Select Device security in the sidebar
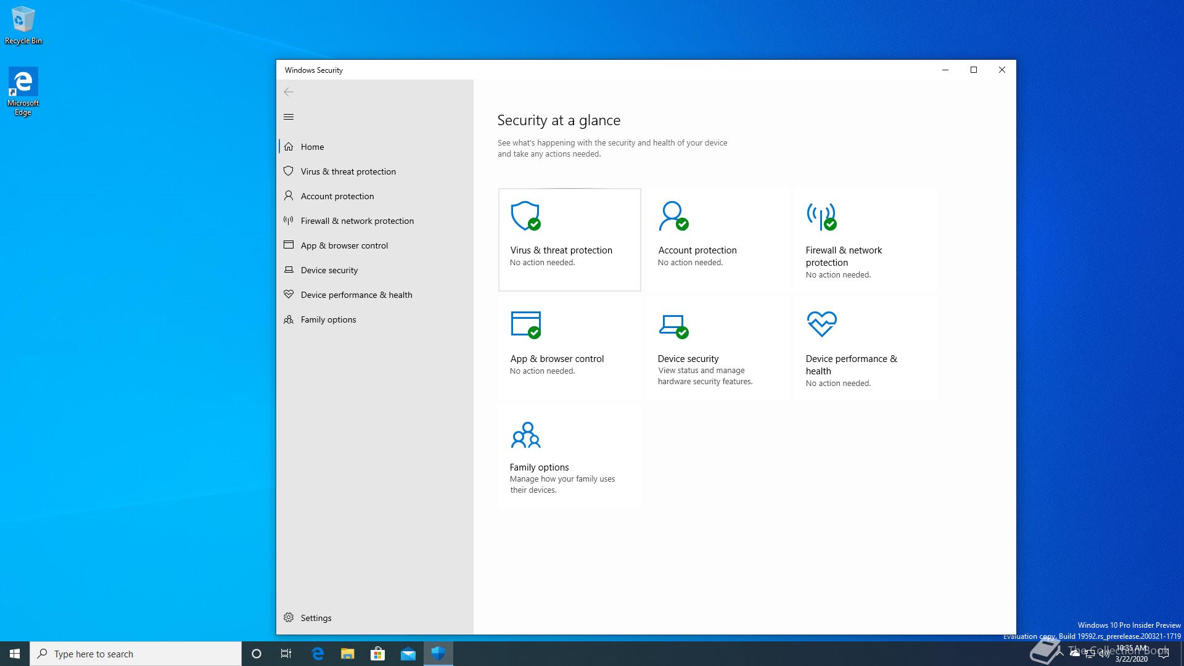This screenshot has height=666, width=1184. pos(375,270)
